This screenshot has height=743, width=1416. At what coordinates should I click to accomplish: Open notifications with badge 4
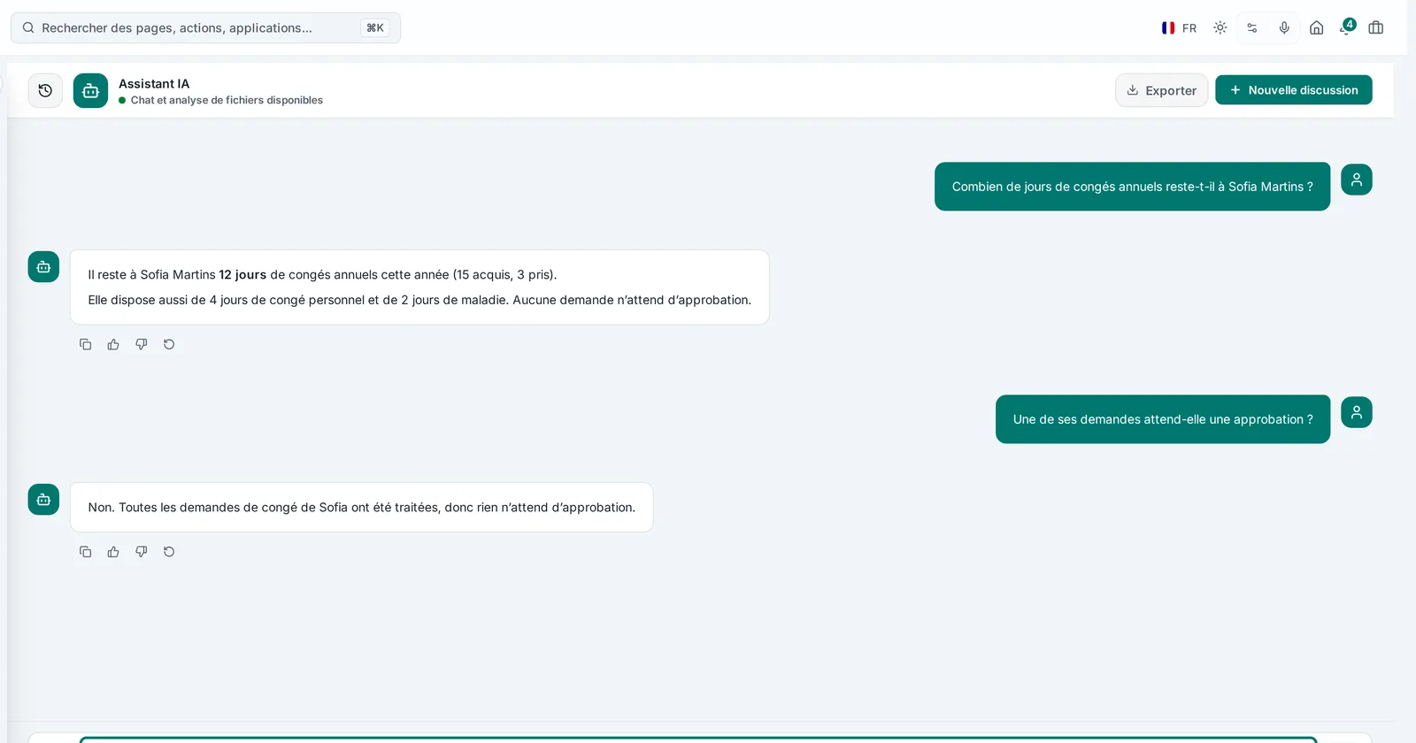pyautogui.click(x=1347, y=27)
